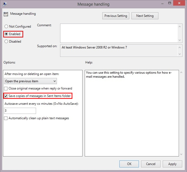Click the Help pane scroll up arrow

coord(181,73)
